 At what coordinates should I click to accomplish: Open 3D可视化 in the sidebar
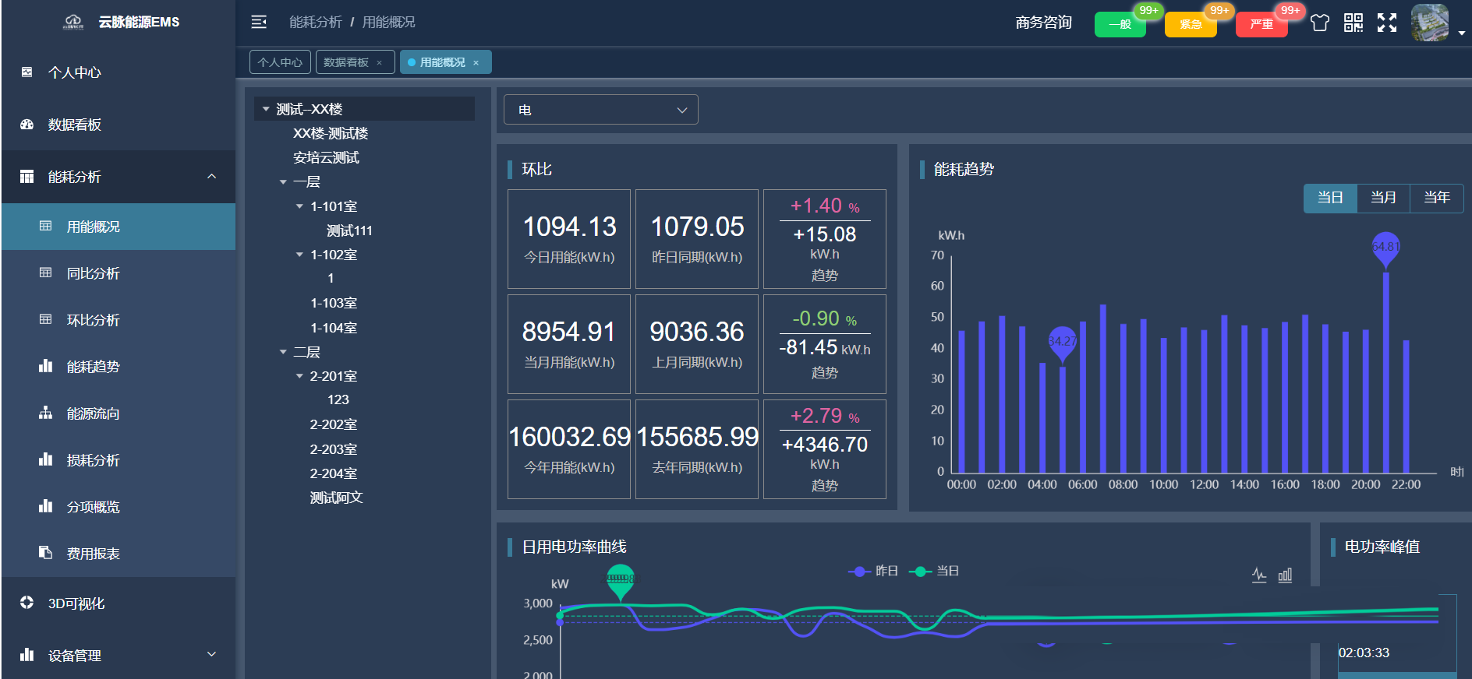coord(76,603)
